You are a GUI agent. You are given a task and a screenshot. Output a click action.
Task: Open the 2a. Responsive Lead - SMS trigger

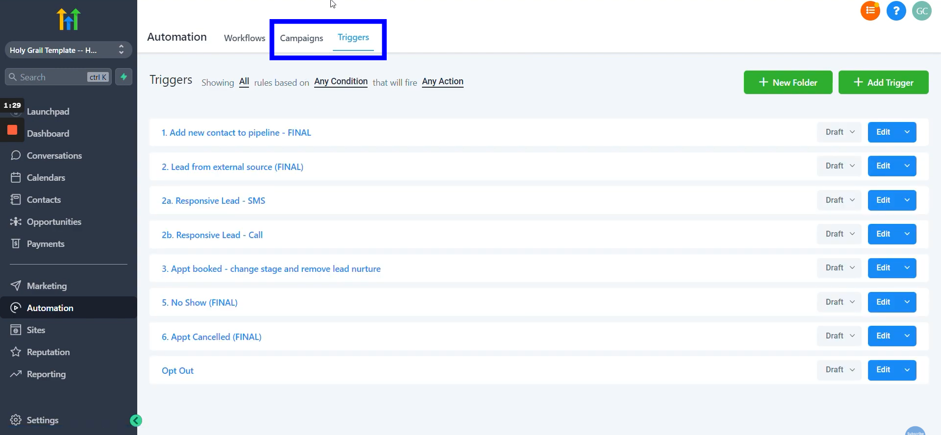[x=213, y=201]
